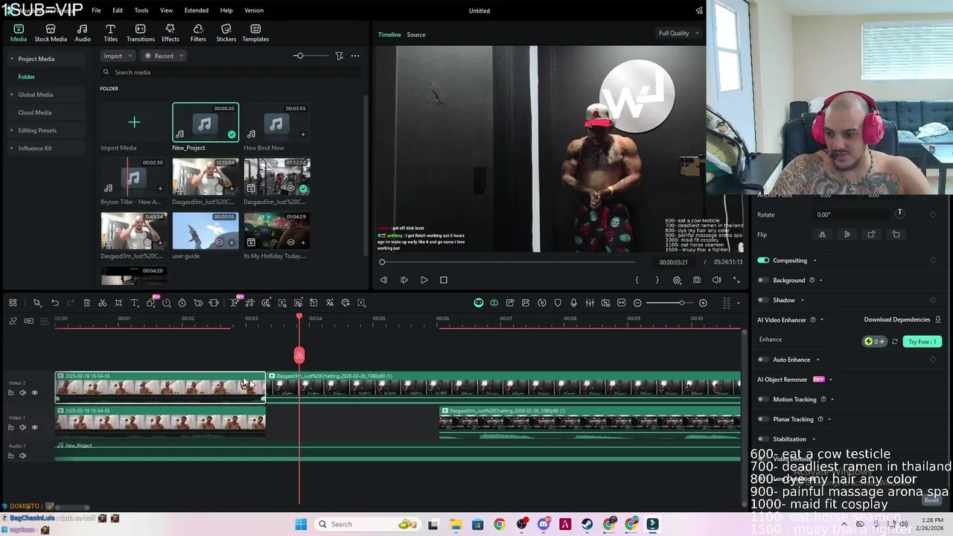The image size is (953, 536).
Task: Open the Filters panel
Action: coord(198,33)
